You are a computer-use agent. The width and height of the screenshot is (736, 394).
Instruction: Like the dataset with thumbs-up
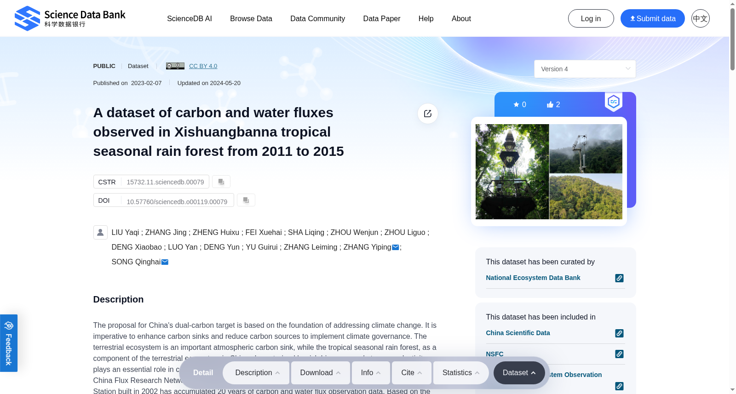(553, 105)
